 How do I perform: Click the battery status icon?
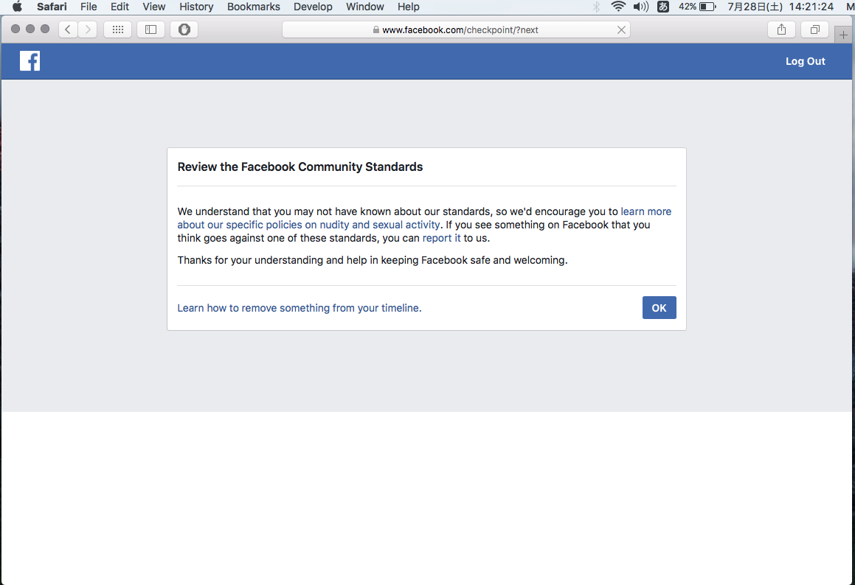coord(697,7)
